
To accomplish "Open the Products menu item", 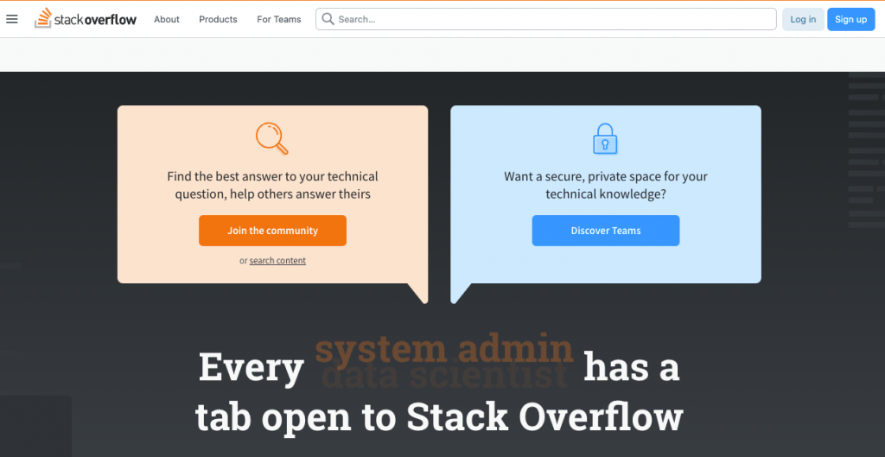I will click(x=218, y=19).
